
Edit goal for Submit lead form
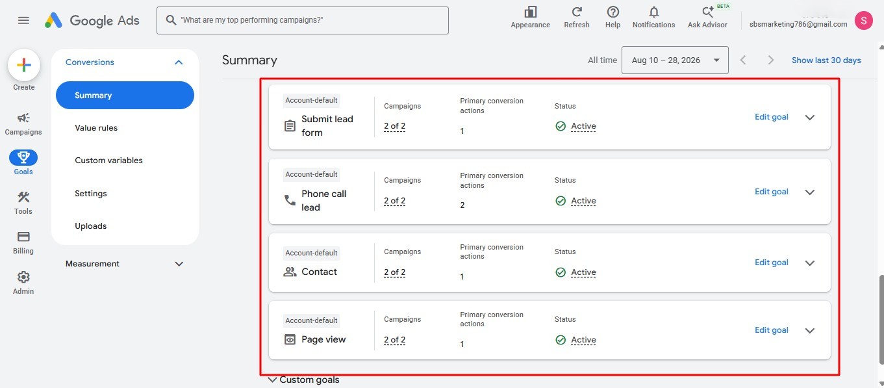coord(771,117)
